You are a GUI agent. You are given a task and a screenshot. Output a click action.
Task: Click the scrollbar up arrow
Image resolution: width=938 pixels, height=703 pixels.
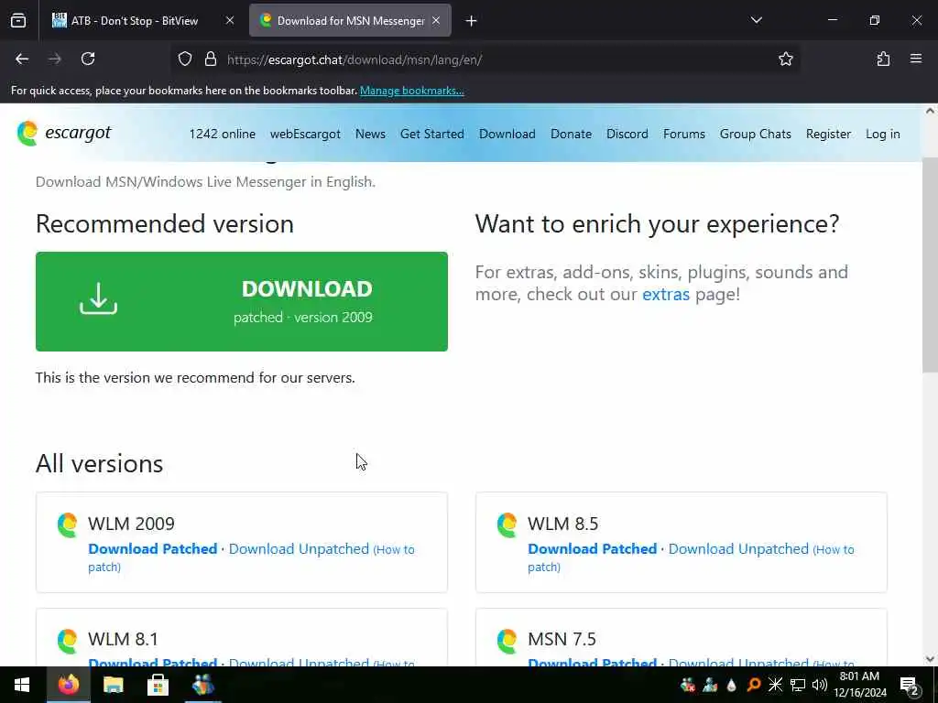tap(930, 111)
